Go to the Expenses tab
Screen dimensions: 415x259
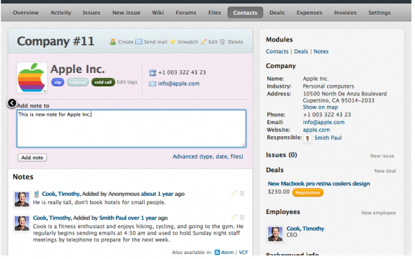coord(309,13)
